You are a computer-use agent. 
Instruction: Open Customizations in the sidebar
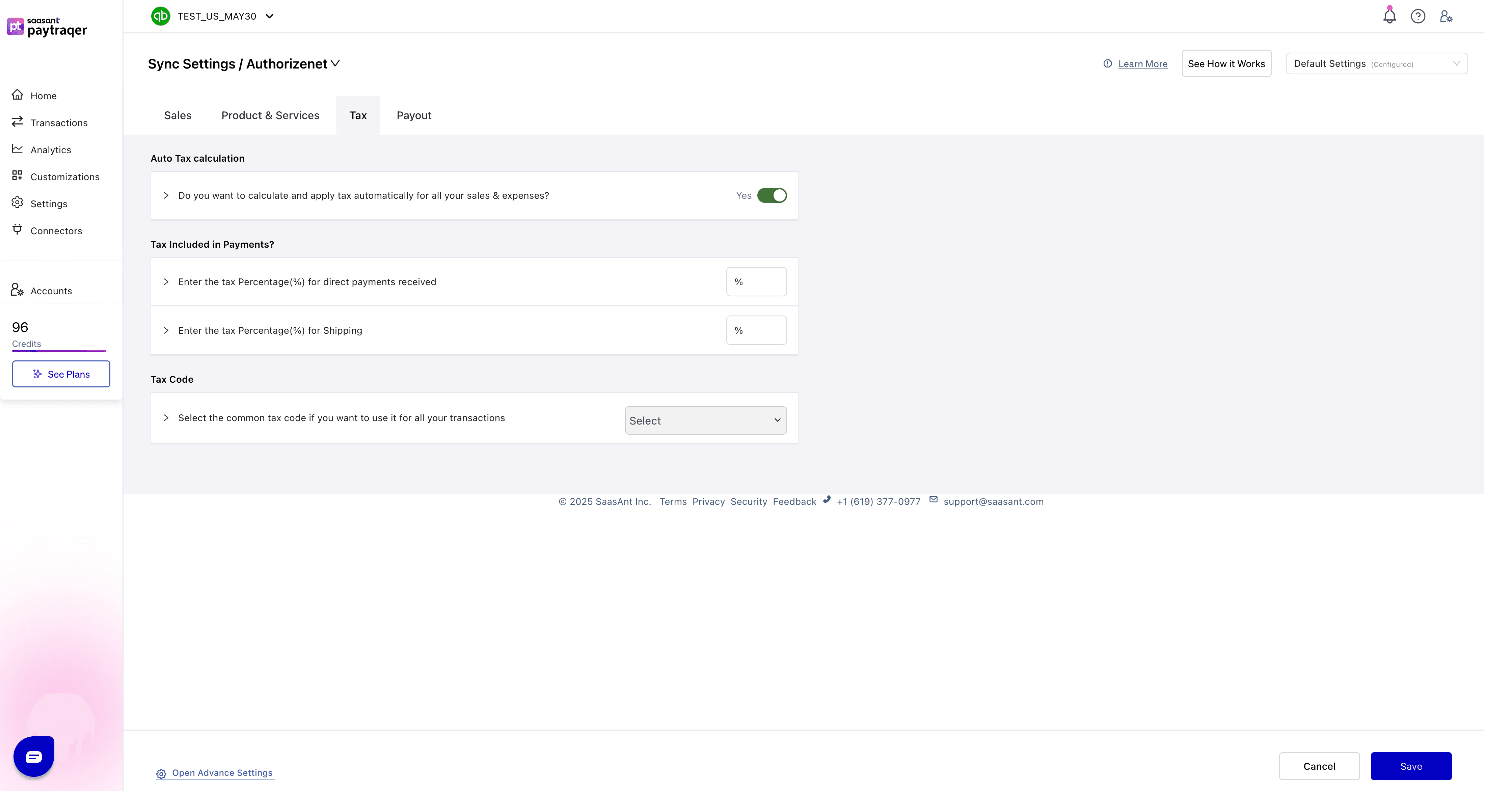coord(64,176)
